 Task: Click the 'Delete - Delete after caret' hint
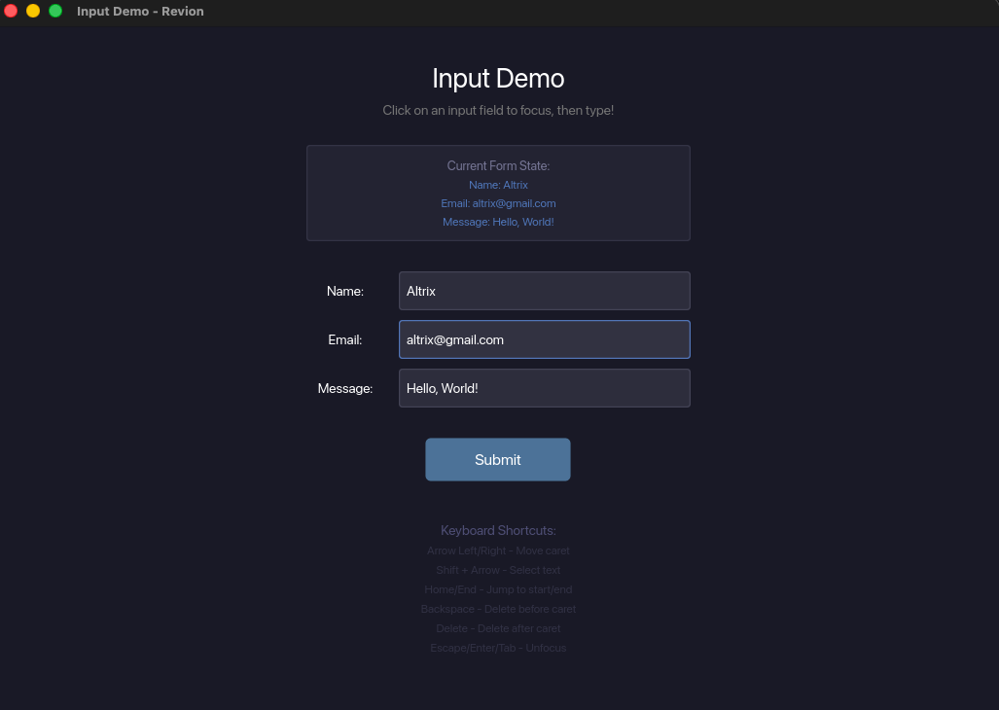coord(498,628)
